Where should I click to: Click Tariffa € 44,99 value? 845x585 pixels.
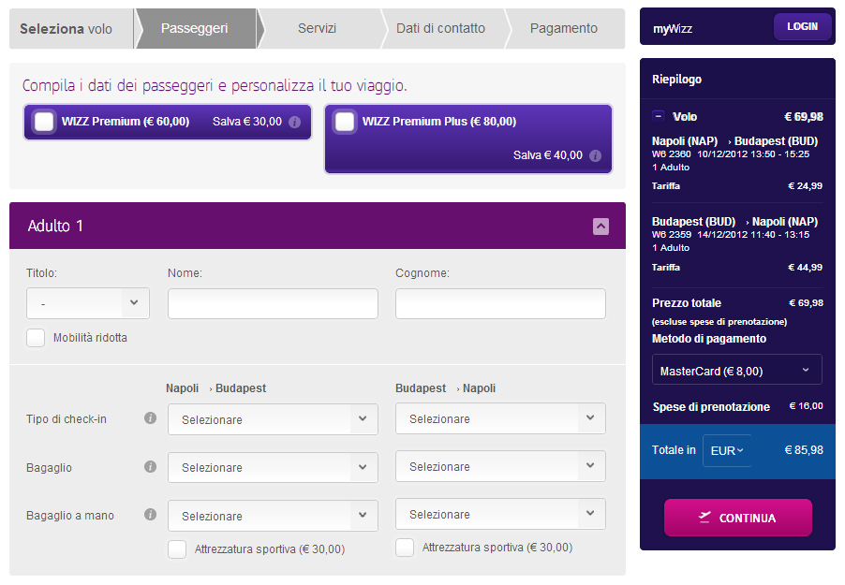[805, 267]
